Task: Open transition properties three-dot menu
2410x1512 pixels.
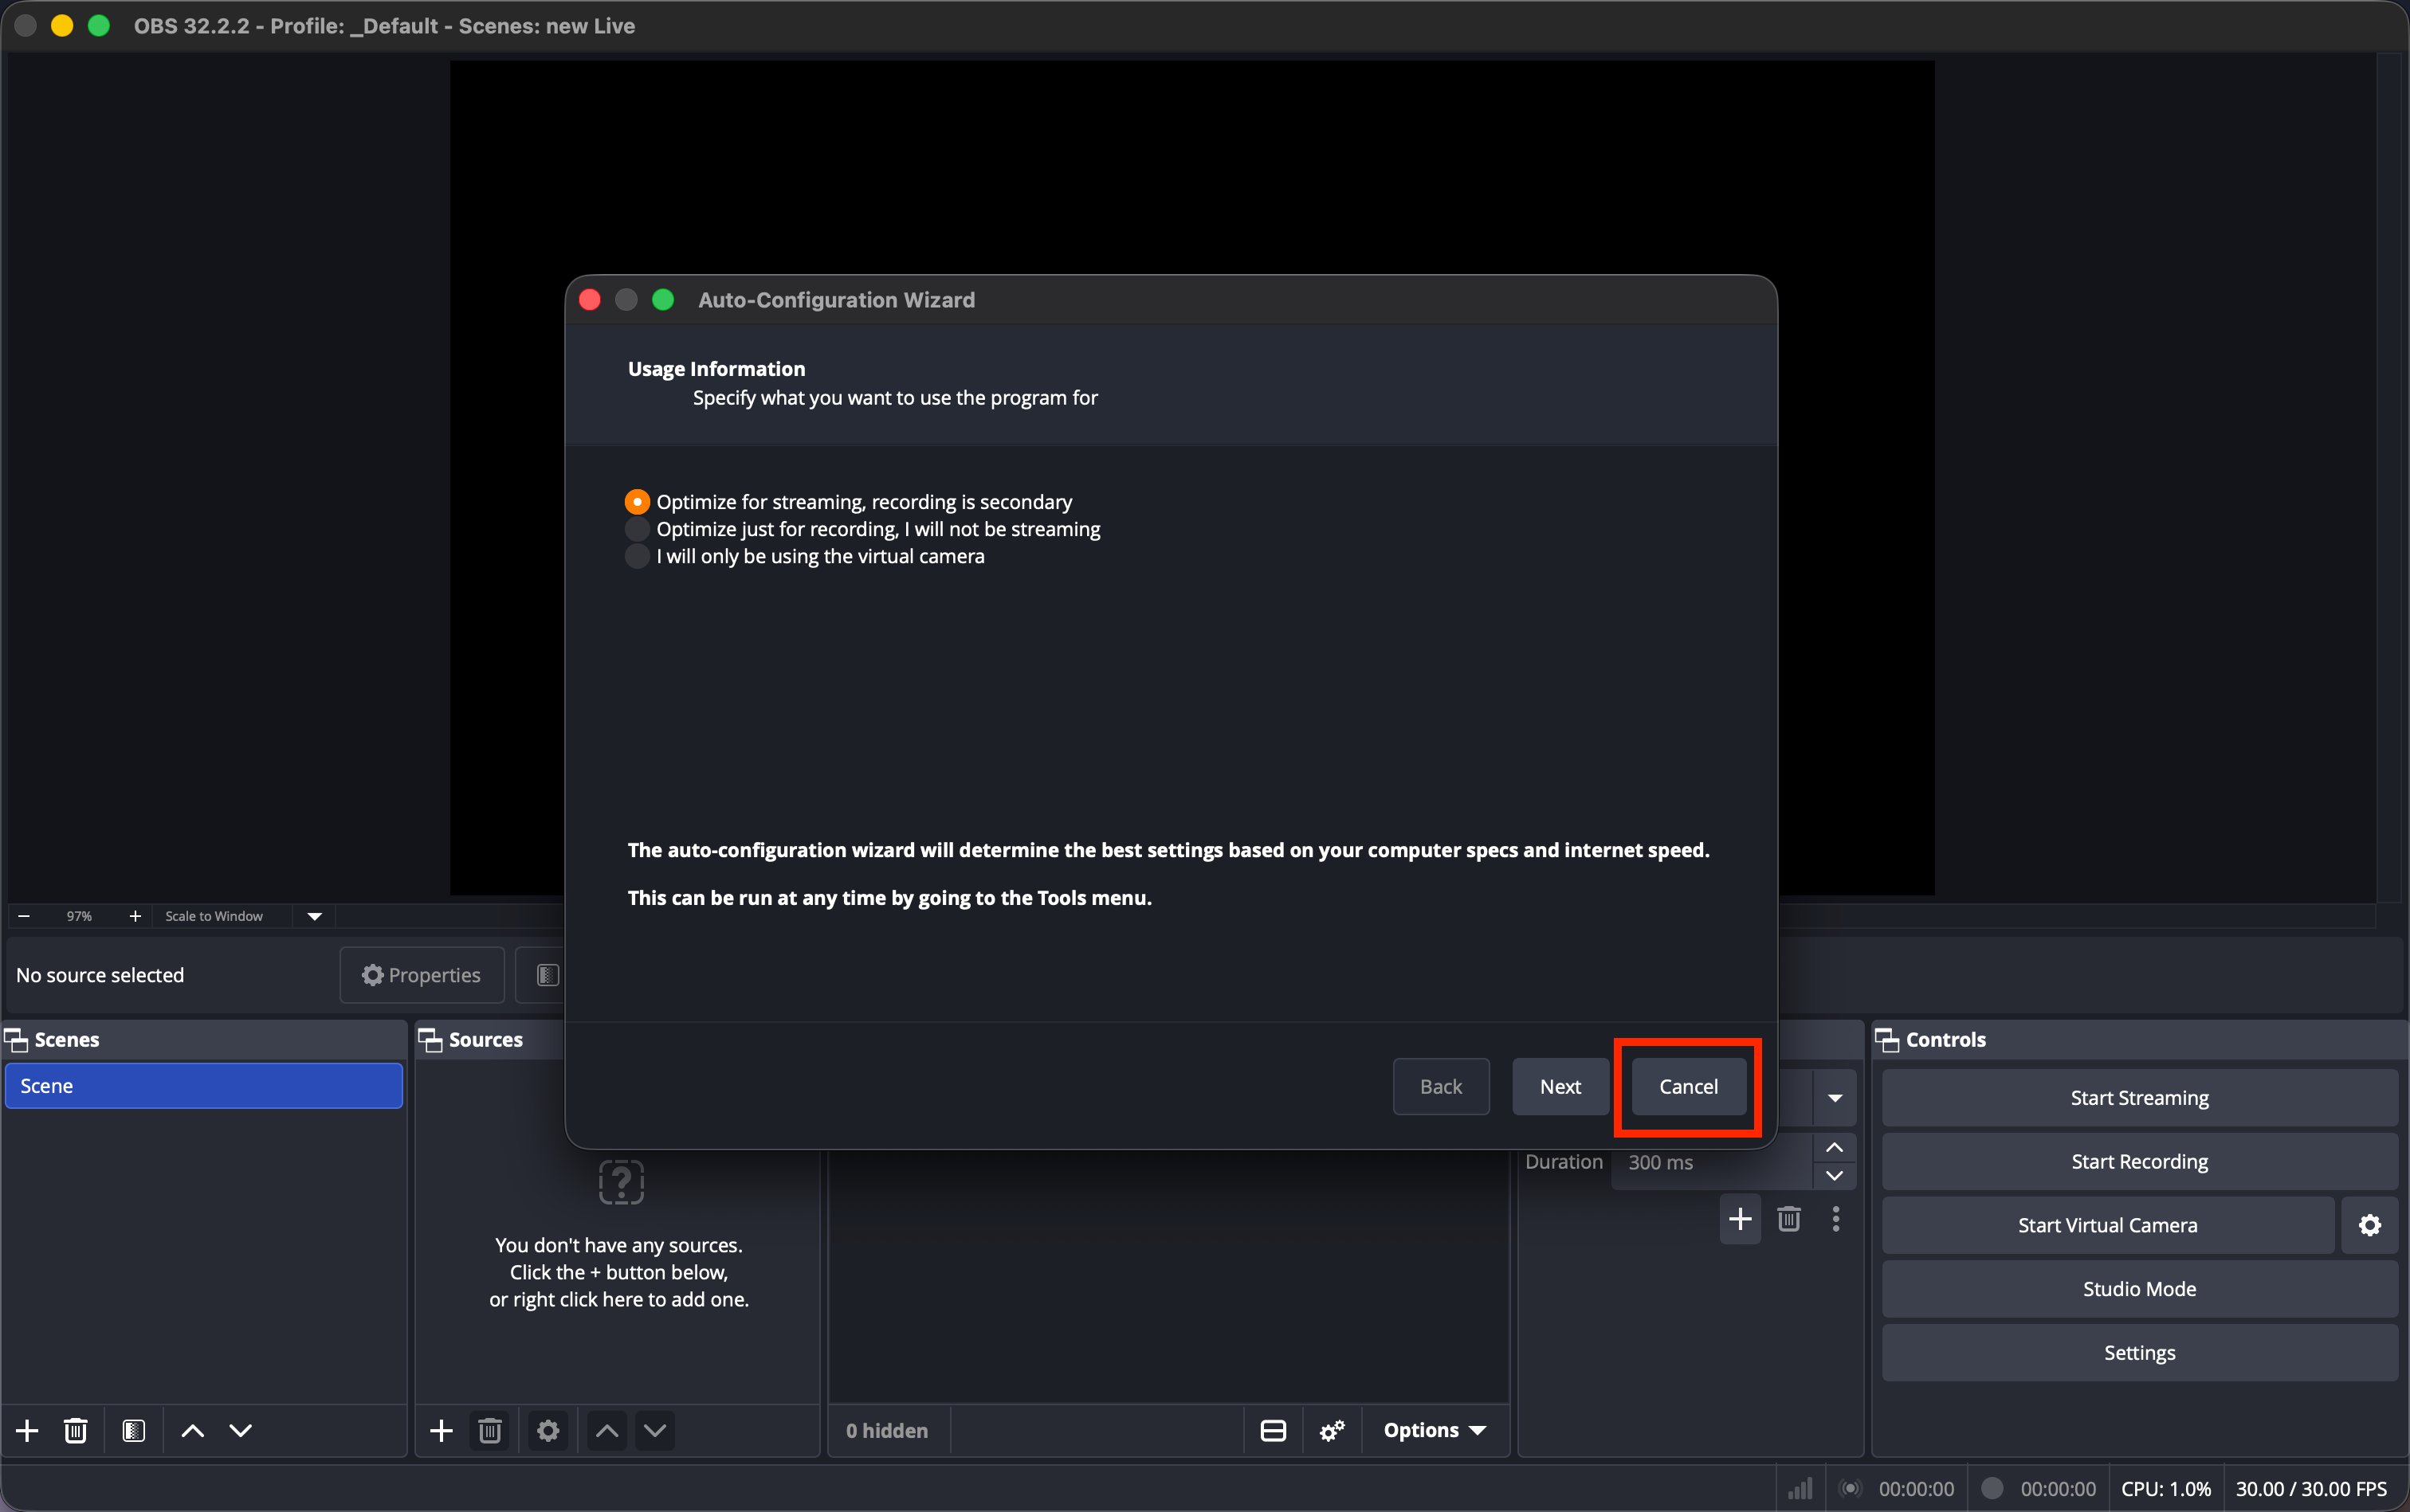Action: point(1835,1219)
